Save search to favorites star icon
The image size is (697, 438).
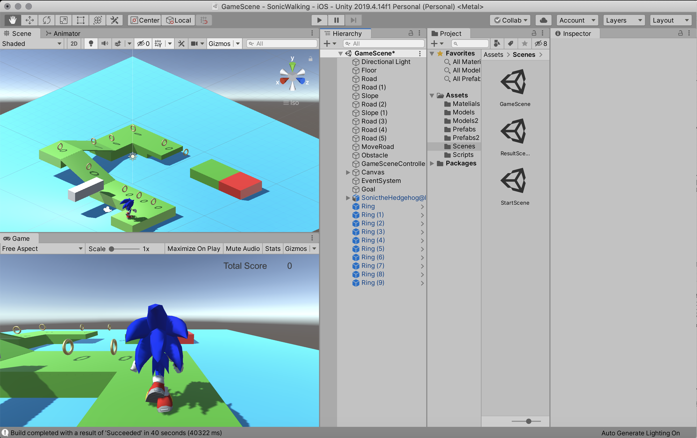click(x=524, y=44)
